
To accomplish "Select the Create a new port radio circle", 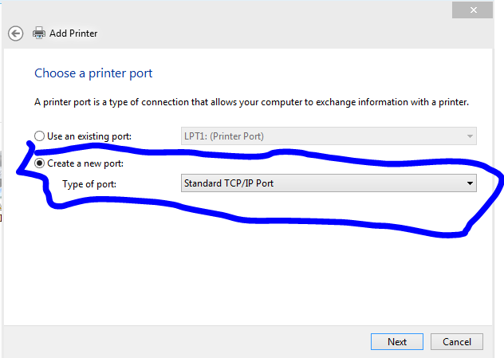I will tap(39, 163).
